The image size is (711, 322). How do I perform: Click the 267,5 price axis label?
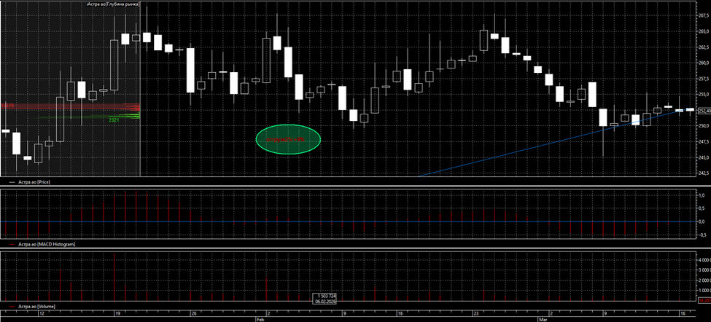click(x=704, y=15)
